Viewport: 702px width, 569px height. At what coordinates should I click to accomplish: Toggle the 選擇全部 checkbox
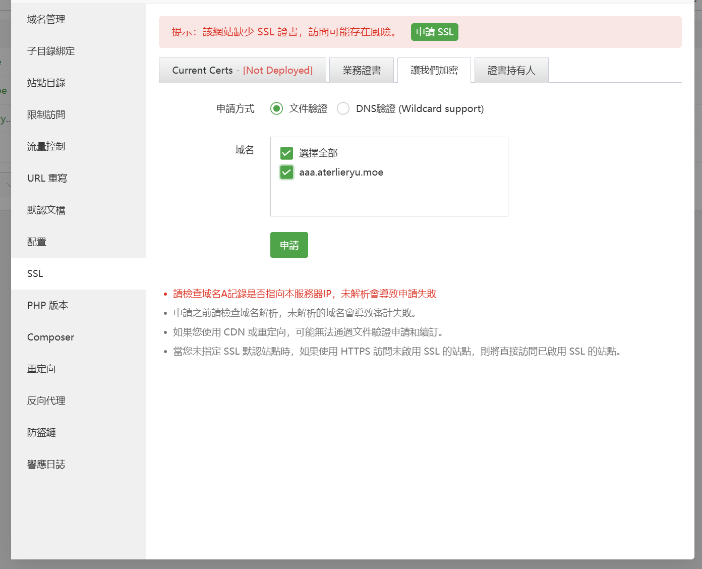286,153
